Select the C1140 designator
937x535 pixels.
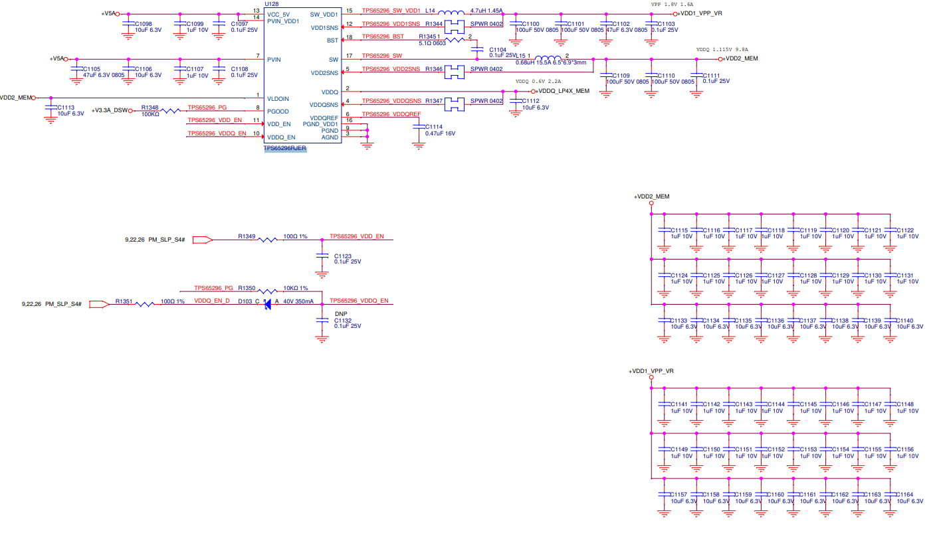coord(905,321)
